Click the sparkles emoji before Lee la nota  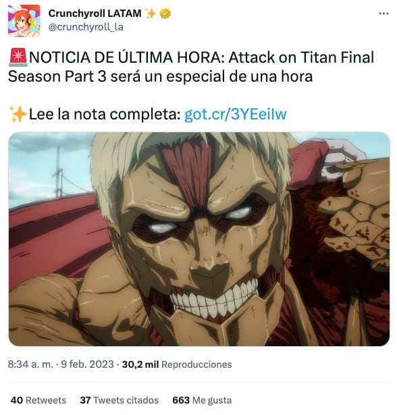click(18, 114)
